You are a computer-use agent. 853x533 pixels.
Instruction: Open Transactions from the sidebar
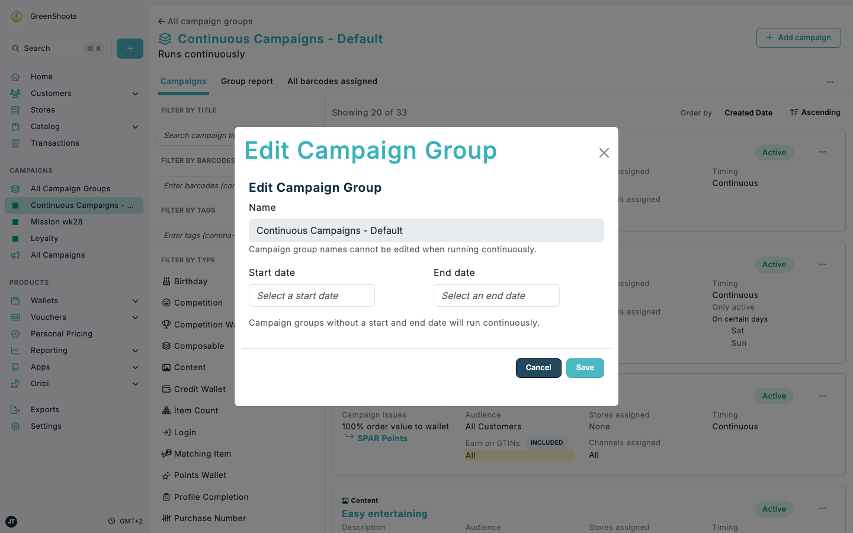click(x=54, y=143)
